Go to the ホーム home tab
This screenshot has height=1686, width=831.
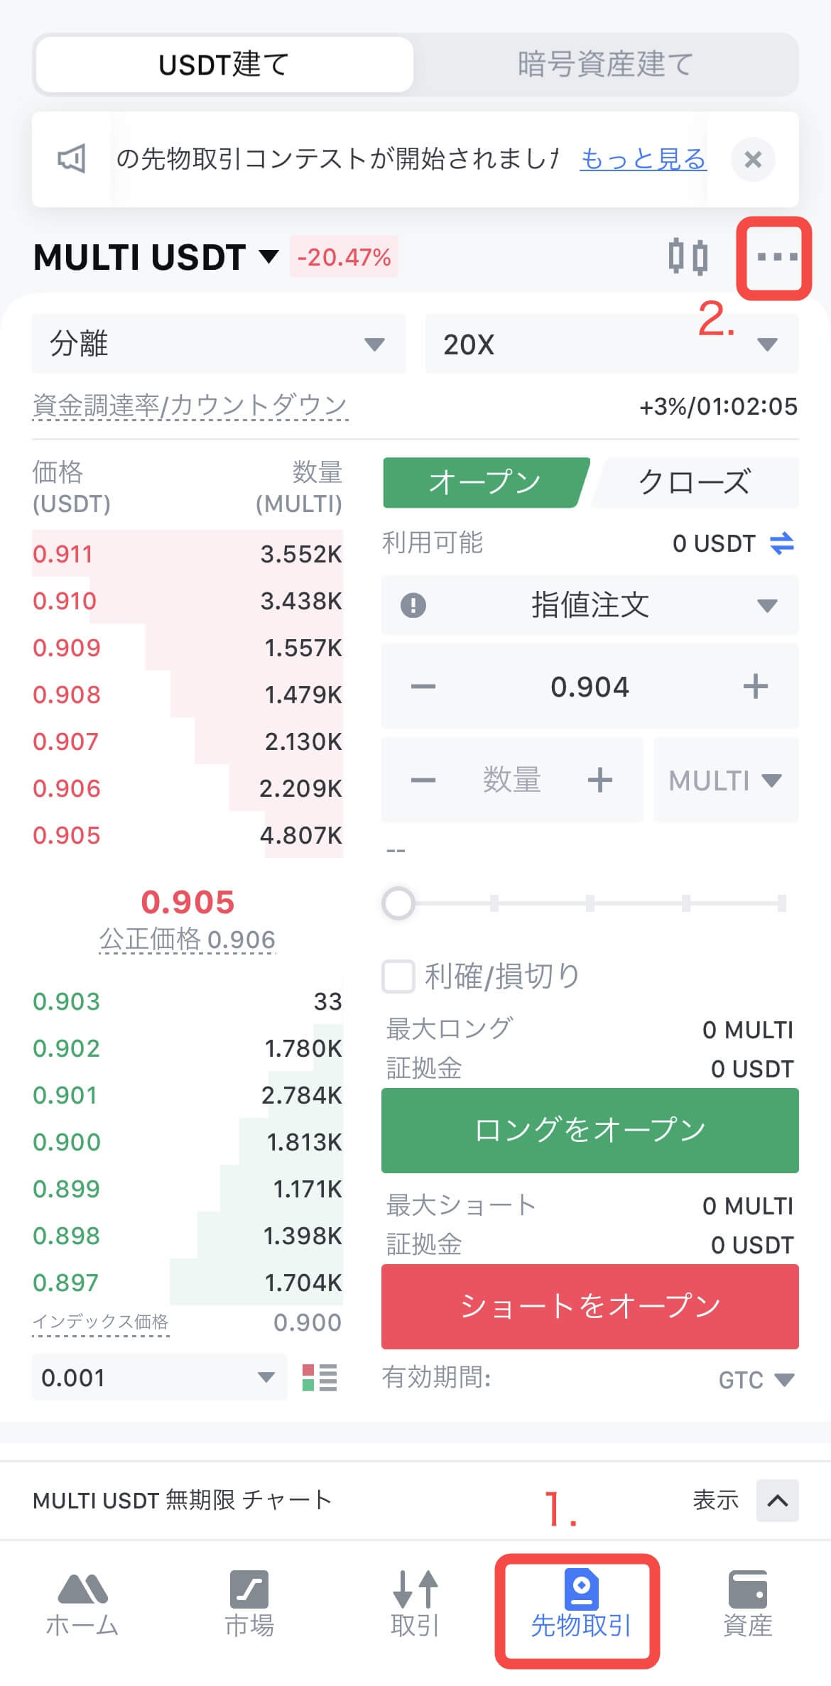point(82,1606)
